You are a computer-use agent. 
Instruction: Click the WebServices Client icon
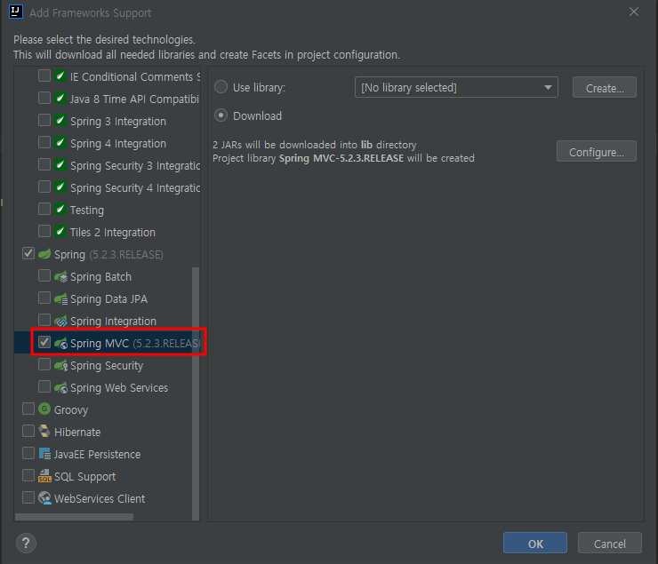click(44, 497)
